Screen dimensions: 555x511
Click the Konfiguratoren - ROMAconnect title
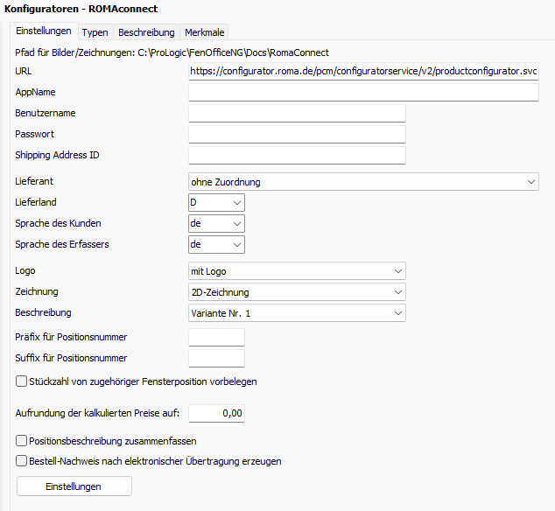[x=81, y=9]
